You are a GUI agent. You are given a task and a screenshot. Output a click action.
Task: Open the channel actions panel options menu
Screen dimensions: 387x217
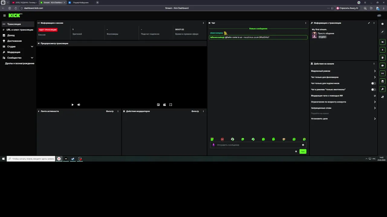coord(374,64)
